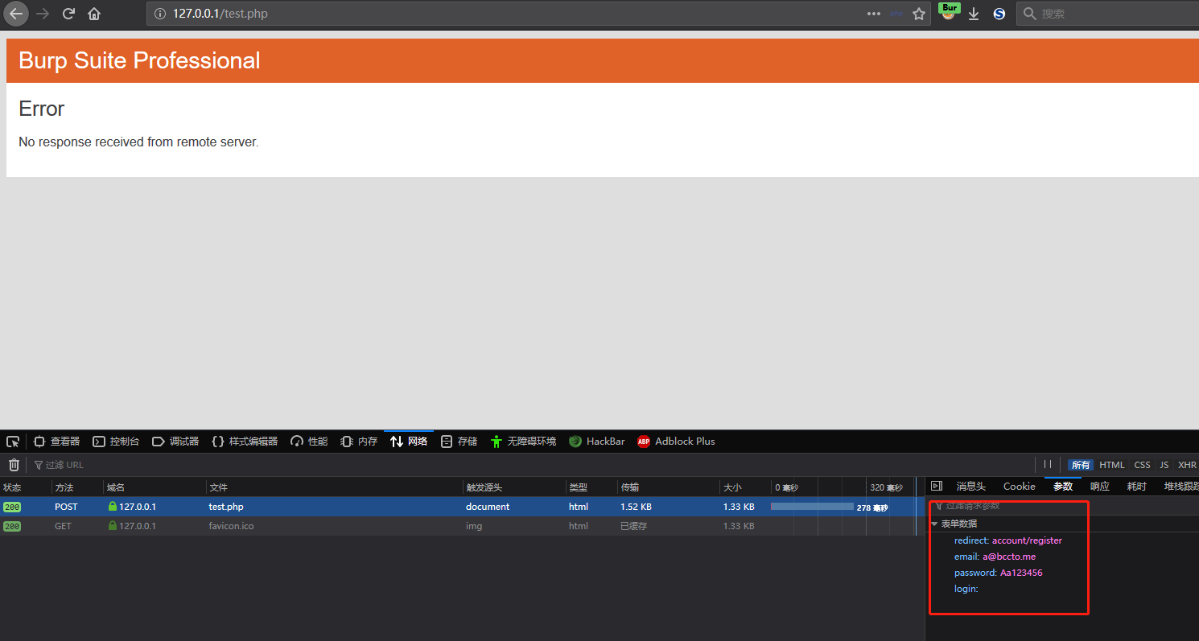Open the 样式编辑器 style editor tab
The image size is (1199, 641).
[x=245, y=442]
